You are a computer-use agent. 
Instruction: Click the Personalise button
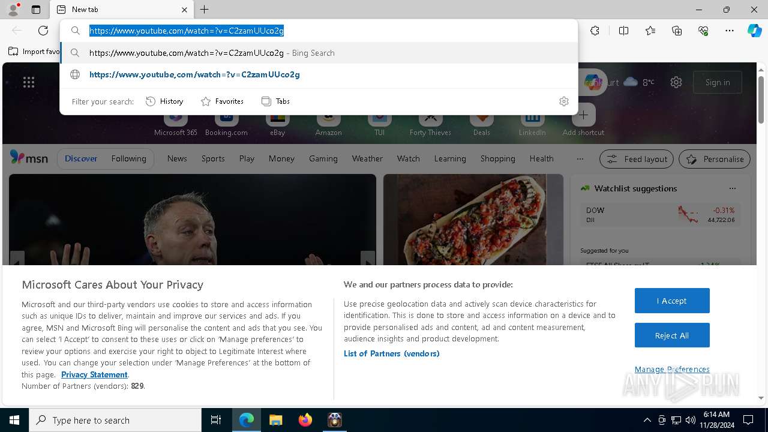pos(715,159)
